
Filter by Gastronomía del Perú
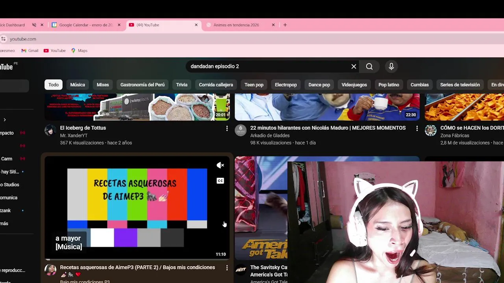[x=143, y=85]
